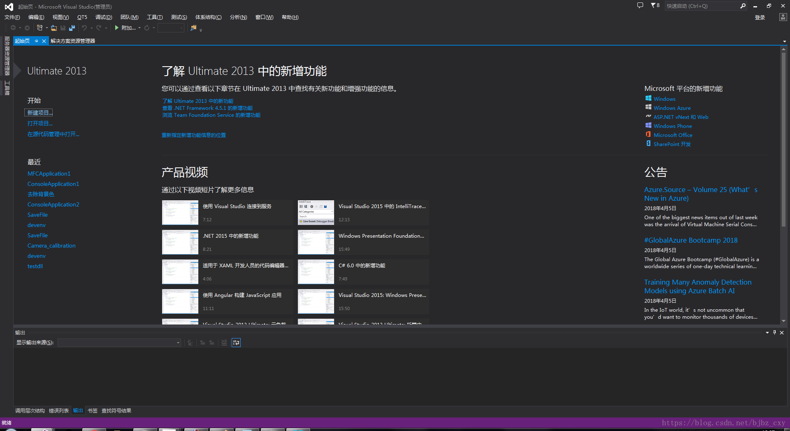Image resolution: width=790 pixels, height=431 pixels.
Task: Open #GlobalAzure Bootcamp 2018 announcement
Action: click(691, 240)
